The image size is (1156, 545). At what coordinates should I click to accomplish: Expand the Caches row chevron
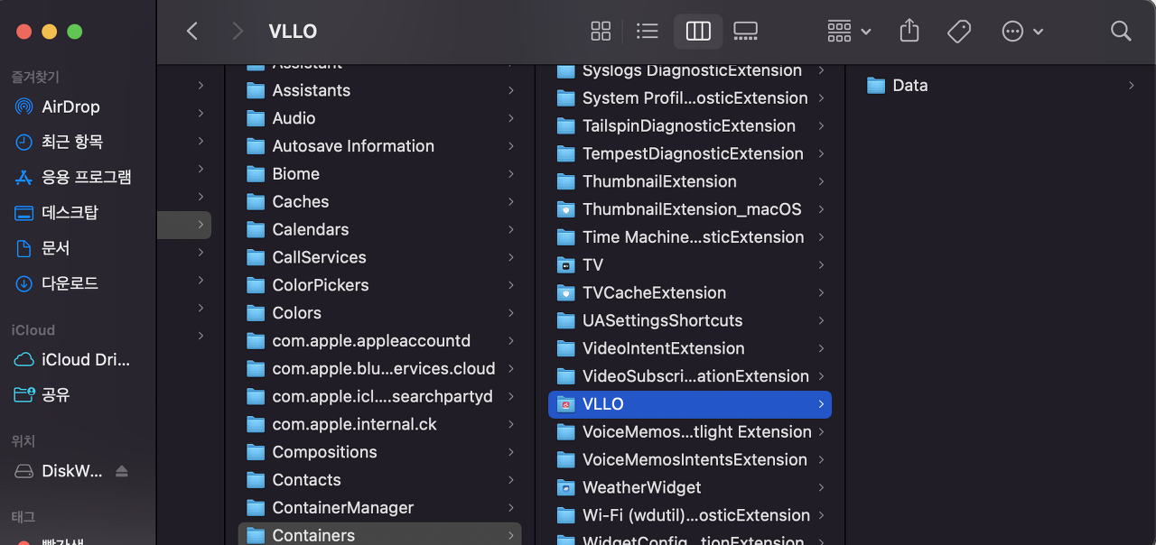[511, 202]
